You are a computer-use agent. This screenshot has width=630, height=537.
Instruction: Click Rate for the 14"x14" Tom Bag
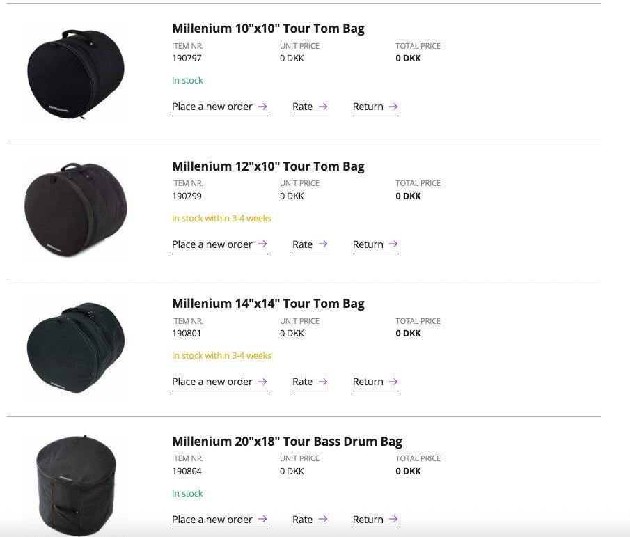310,382
